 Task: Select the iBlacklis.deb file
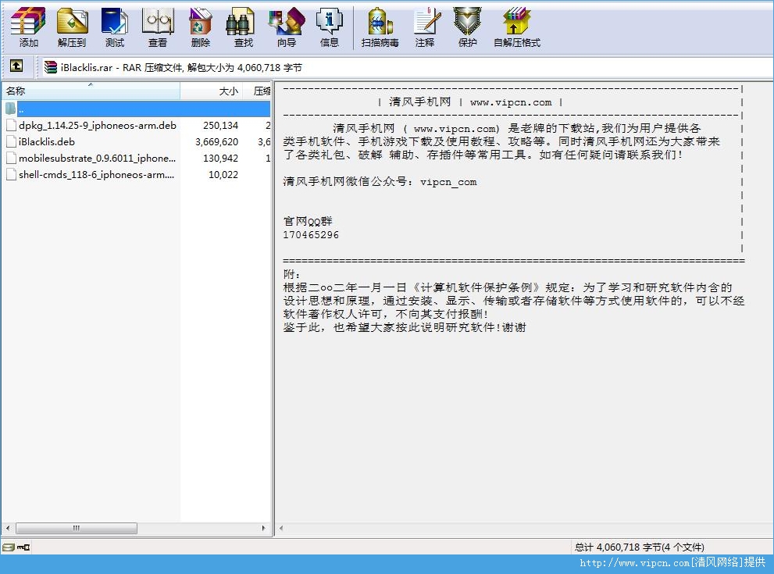47,142
